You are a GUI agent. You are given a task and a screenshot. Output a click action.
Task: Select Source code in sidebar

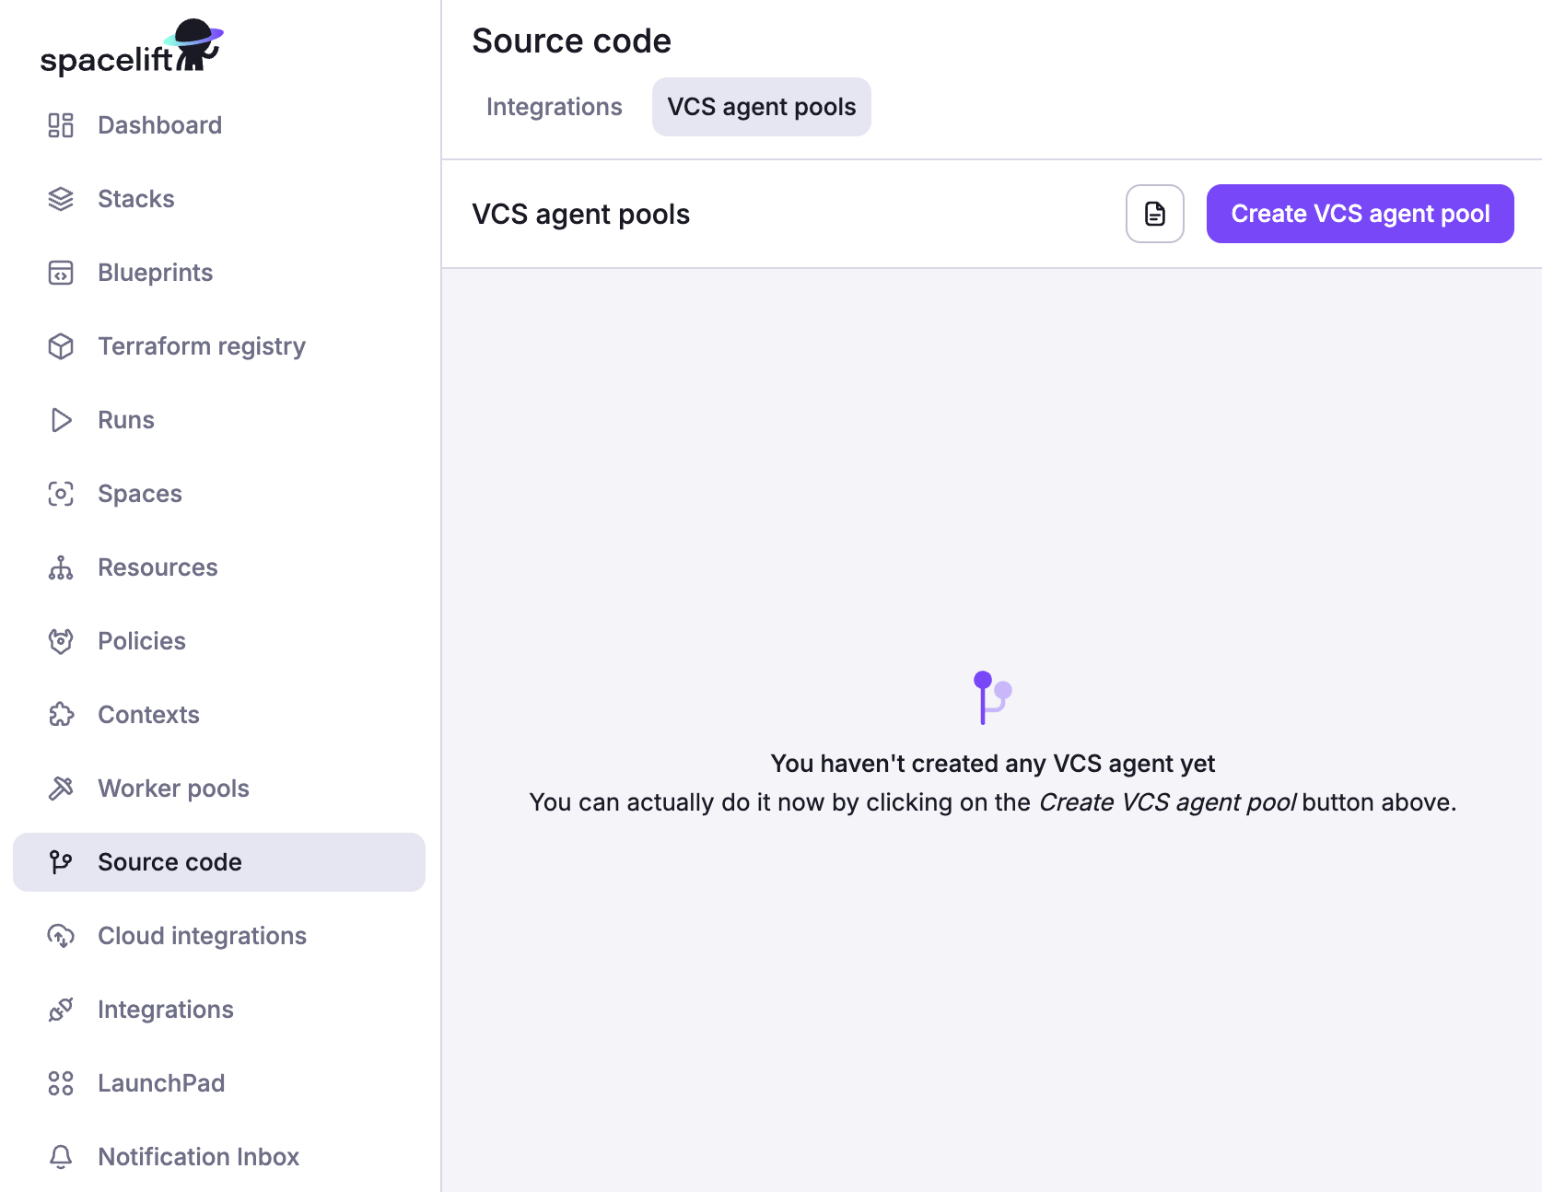(169, 862)
